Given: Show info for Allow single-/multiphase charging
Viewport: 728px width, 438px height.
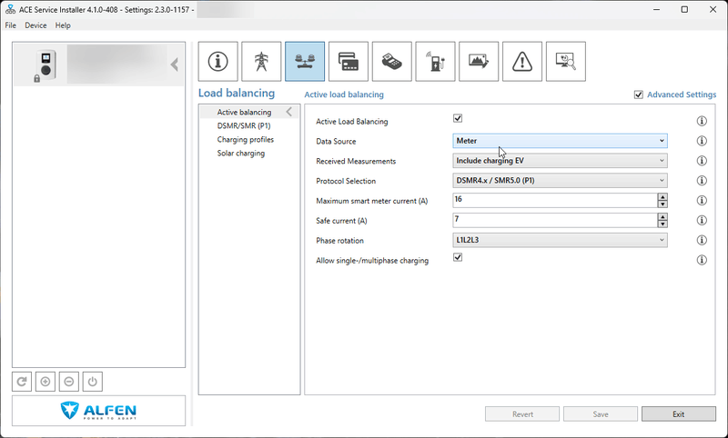Looking at the screenshot, I should pos(702,260).
